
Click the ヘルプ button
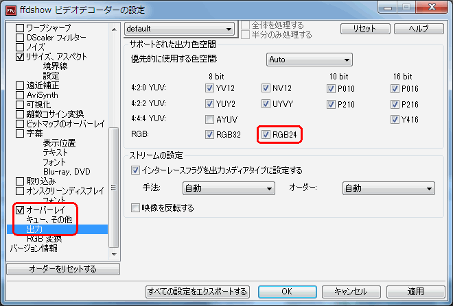click(419, 29)
